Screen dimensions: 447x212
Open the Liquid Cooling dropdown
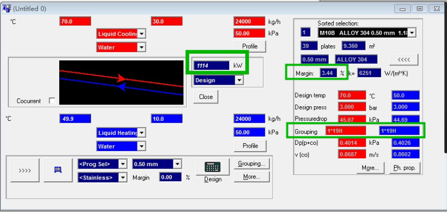pyautogui.click(x=121, y=34)
